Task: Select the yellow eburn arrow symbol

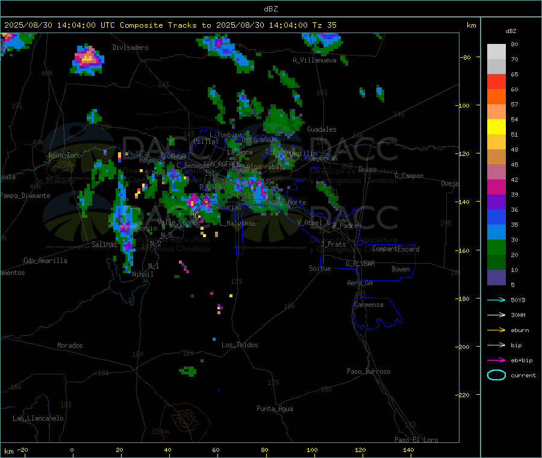Action: point(496,330)
